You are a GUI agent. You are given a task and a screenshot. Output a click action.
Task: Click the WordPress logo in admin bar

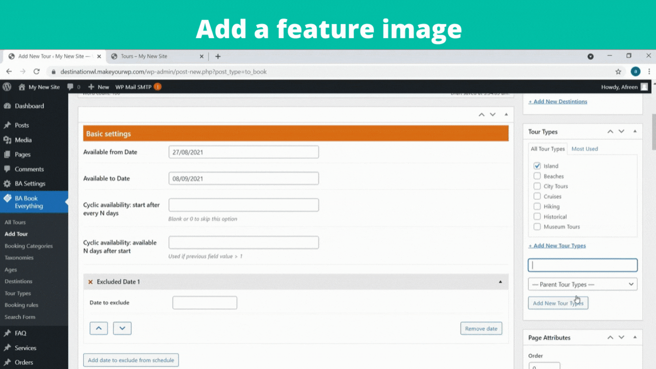coord(7,87)
